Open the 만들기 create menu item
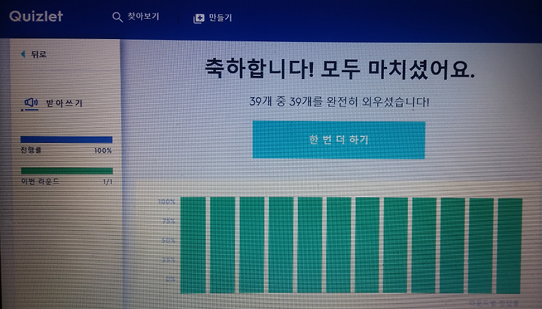Screen dimensions: 542x309 [x=220, y=17]
